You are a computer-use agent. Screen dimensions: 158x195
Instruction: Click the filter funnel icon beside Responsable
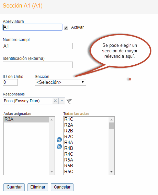[x=69, y=101]
